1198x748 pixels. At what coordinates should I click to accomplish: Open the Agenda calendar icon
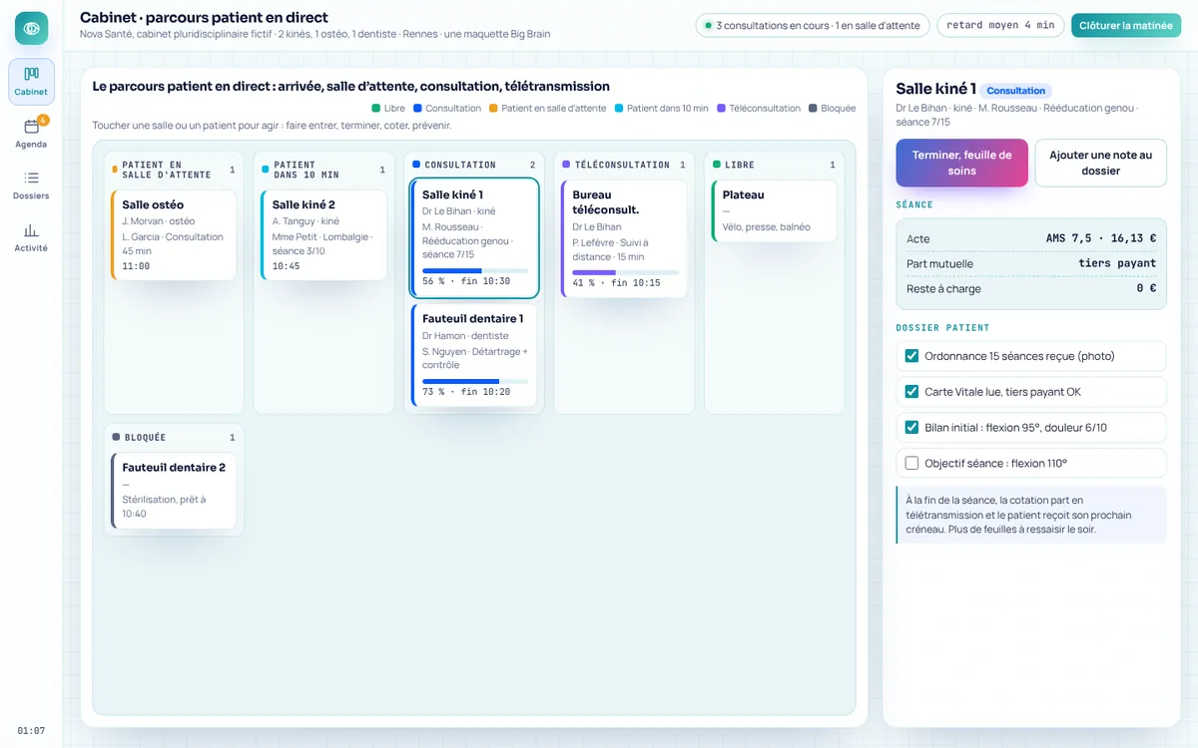31,126
